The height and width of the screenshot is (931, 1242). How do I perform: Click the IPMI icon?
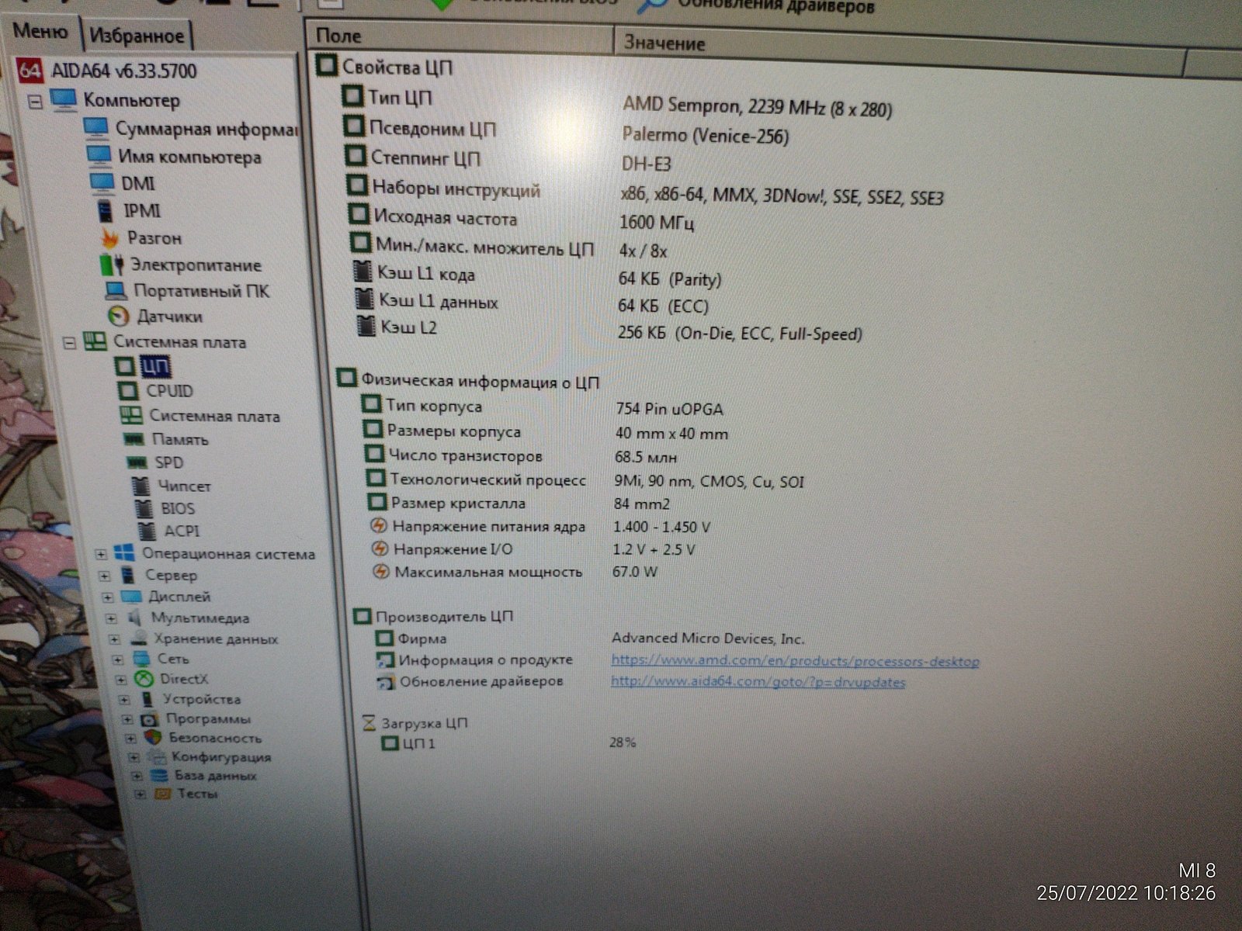105,210
